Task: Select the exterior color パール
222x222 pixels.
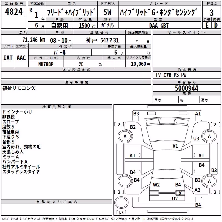Action: pyautogui.click(x=60, y=53)
